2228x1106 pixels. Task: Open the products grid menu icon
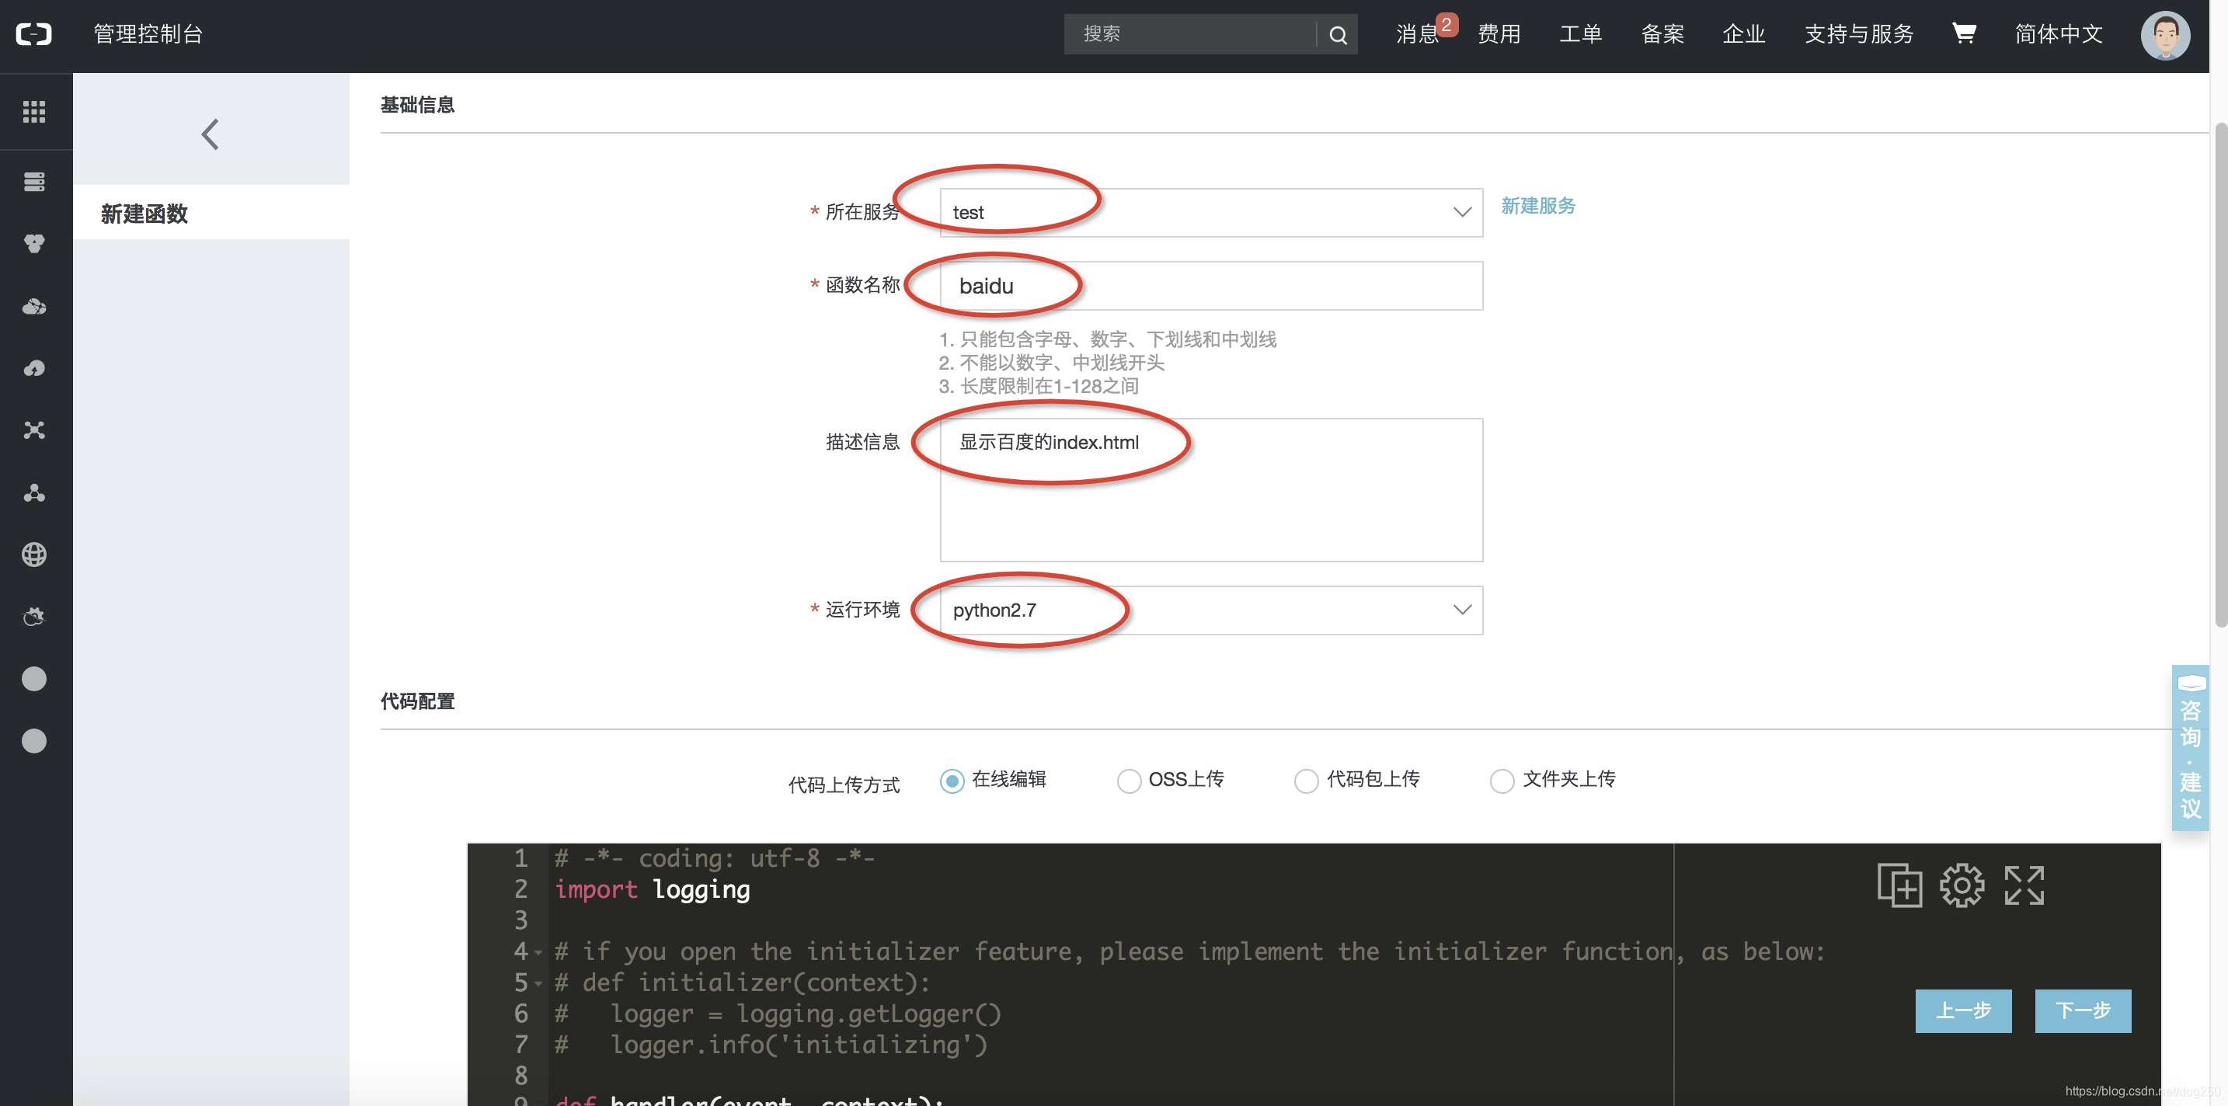33,112
